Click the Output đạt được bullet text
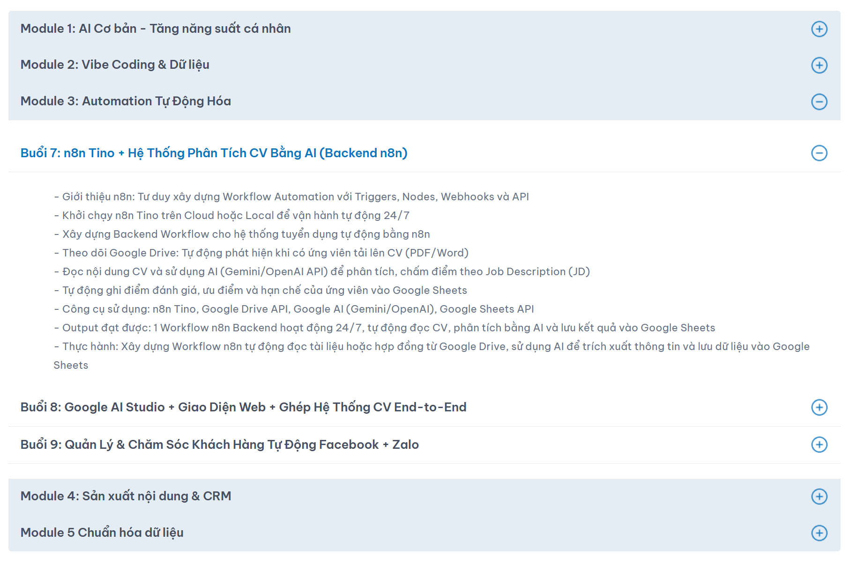The image size is (849, 563). (385, 328)
